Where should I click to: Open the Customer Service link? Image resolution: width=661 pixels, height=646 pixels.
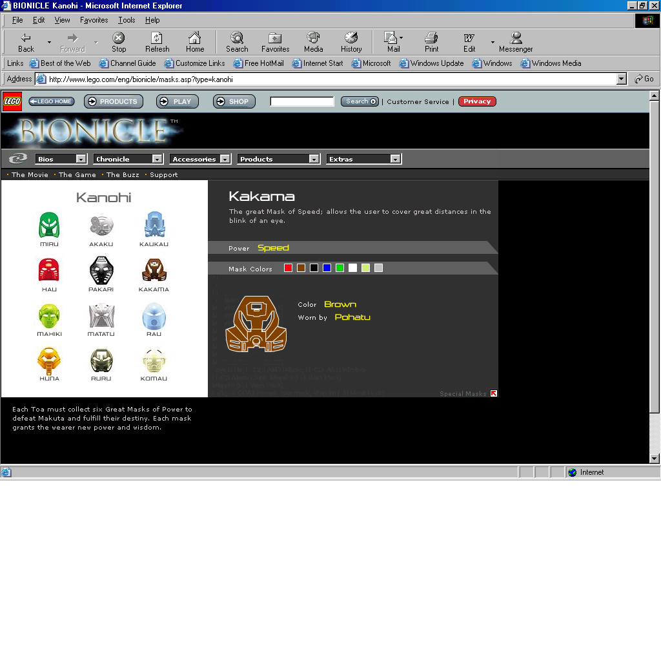(x=418, y=101)
